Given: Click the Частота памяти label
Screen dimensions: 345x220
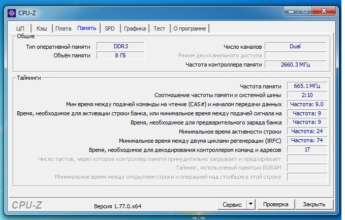Looking at the screenshot, I should (x=261, y=86).
